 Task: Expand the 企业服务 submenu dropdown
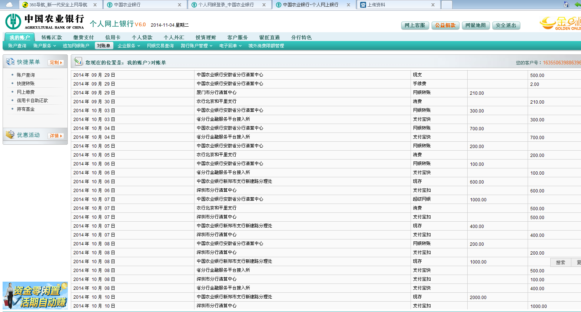(x=129, y=46)
